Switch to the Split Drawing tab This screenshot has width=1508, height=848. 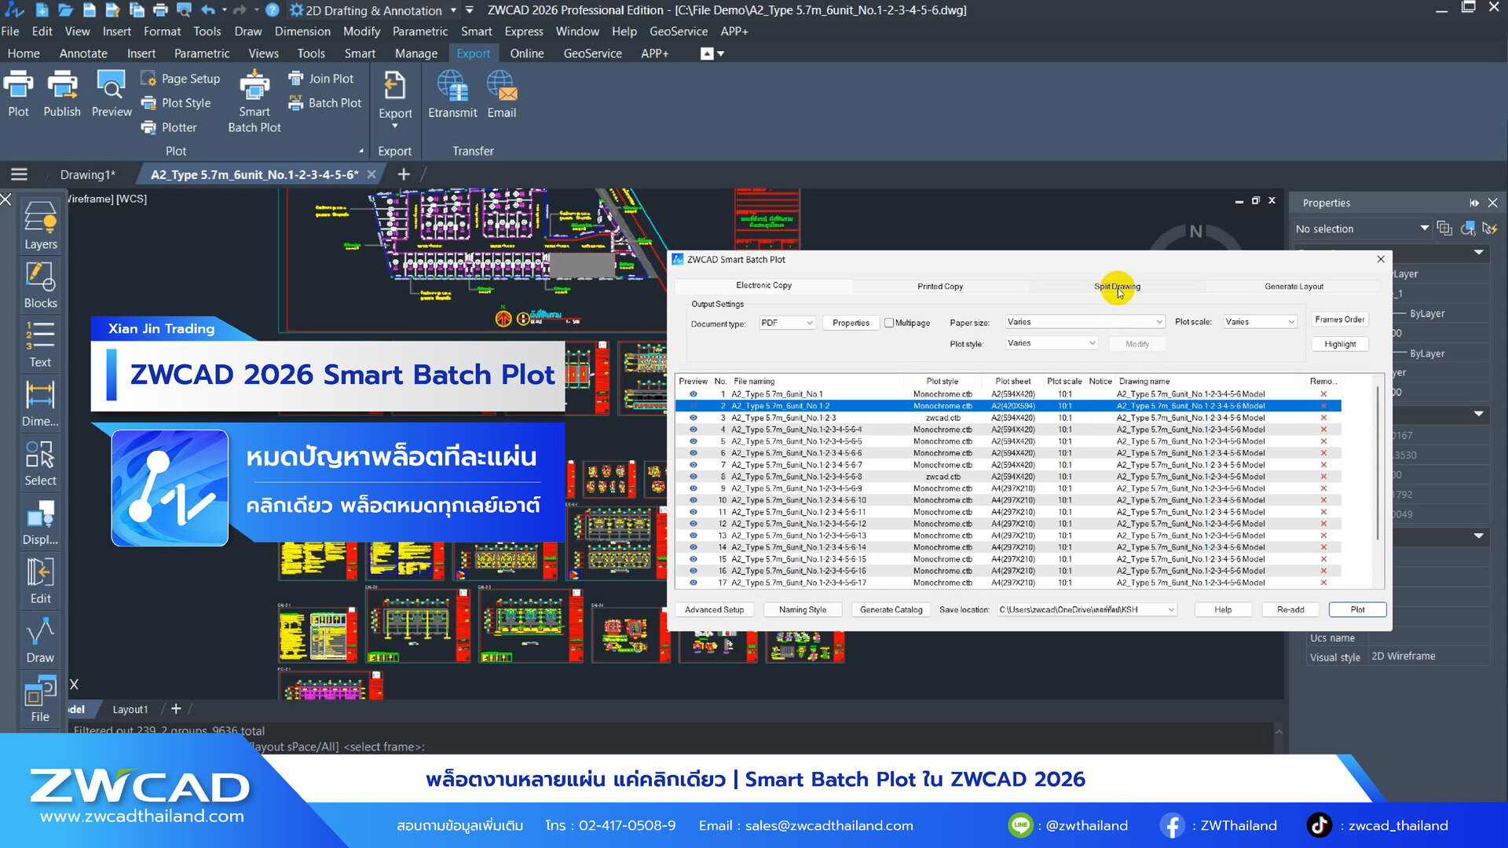click(x=1117, y=287)
